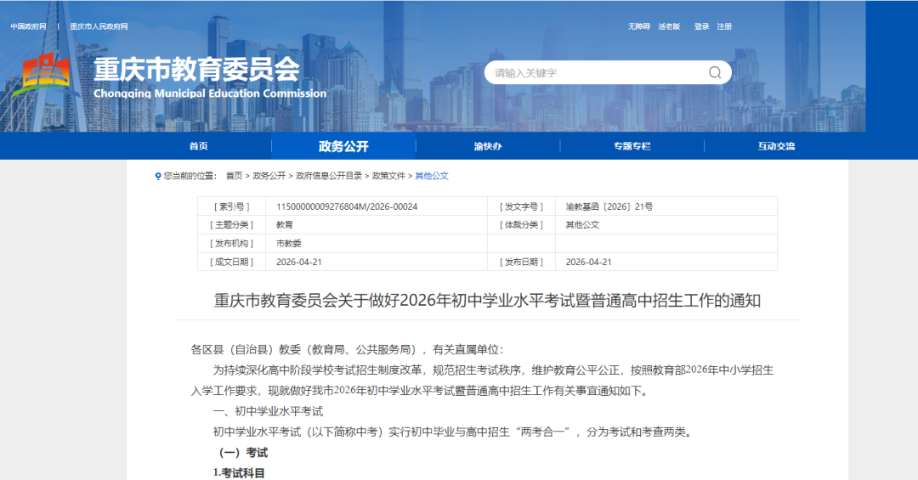The image size is (918, 480).
Task: Focus the keyword search input field
Action: click(x=595, y=73)
